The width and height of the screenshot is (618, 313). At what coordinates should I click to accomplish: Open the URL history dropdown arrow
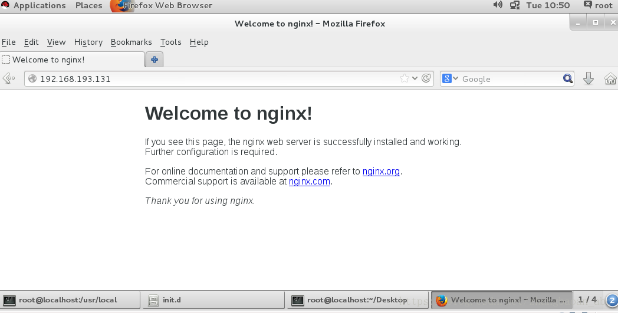pos(415,78)
